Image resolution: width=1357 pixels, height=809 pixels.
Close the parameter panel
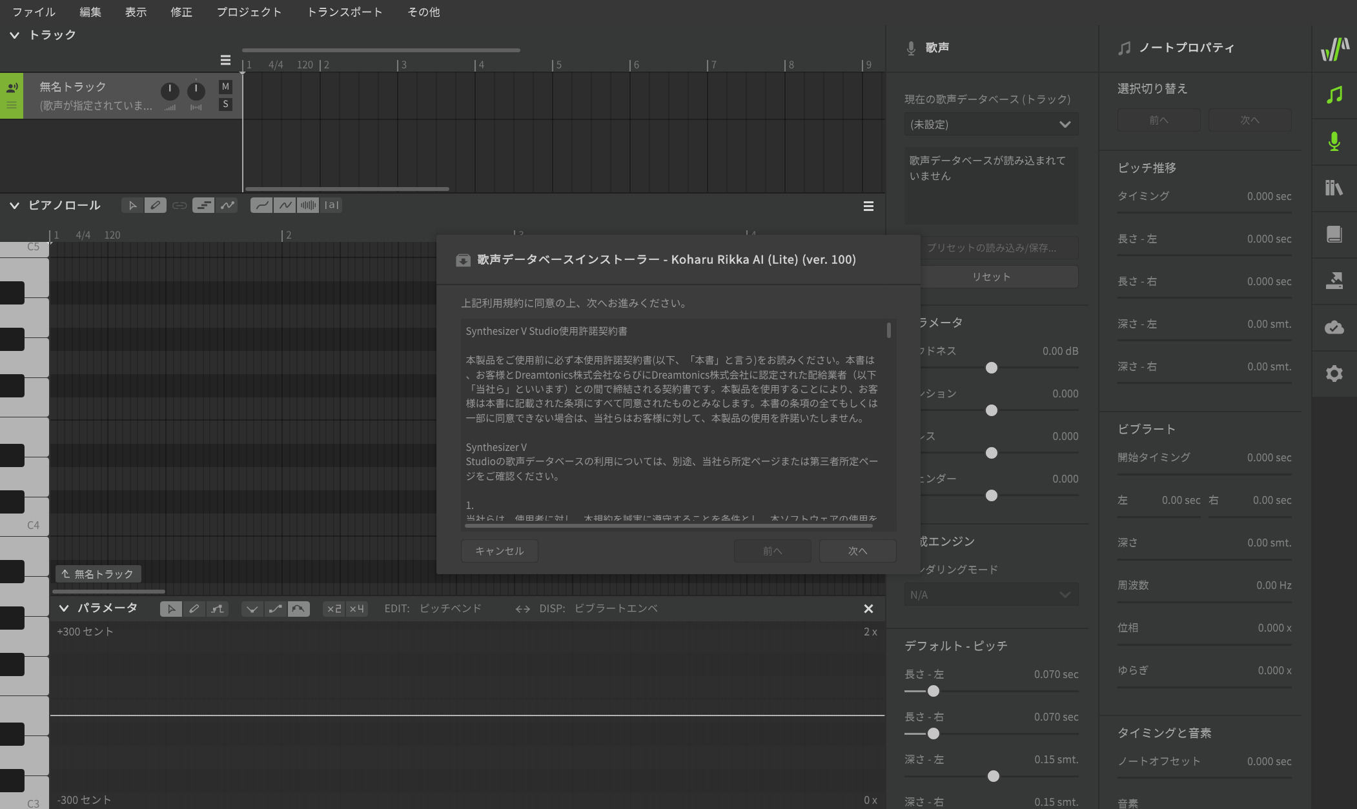click(x=868, y=609)
